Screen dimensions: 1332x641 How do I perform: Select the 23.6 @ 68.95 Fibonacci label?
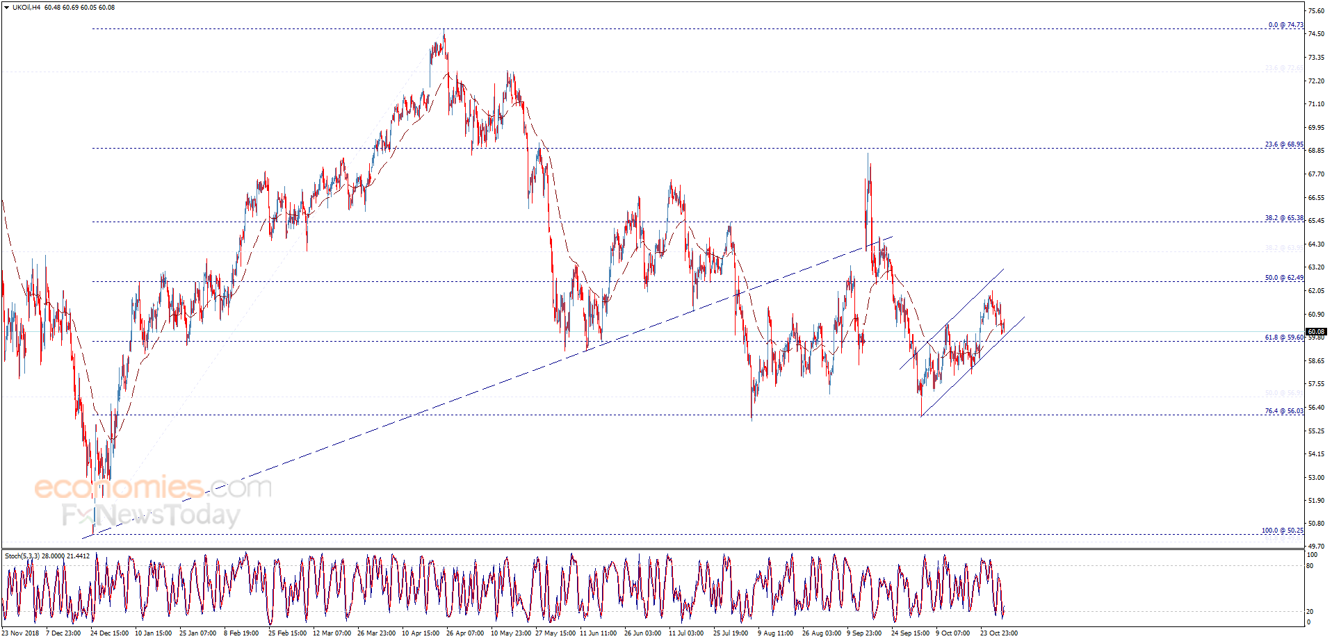[1284, 144]
